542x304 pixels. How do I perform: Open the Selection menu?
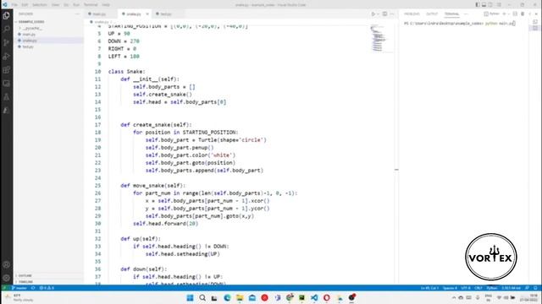pyautogui.click(x=40, y=5)
